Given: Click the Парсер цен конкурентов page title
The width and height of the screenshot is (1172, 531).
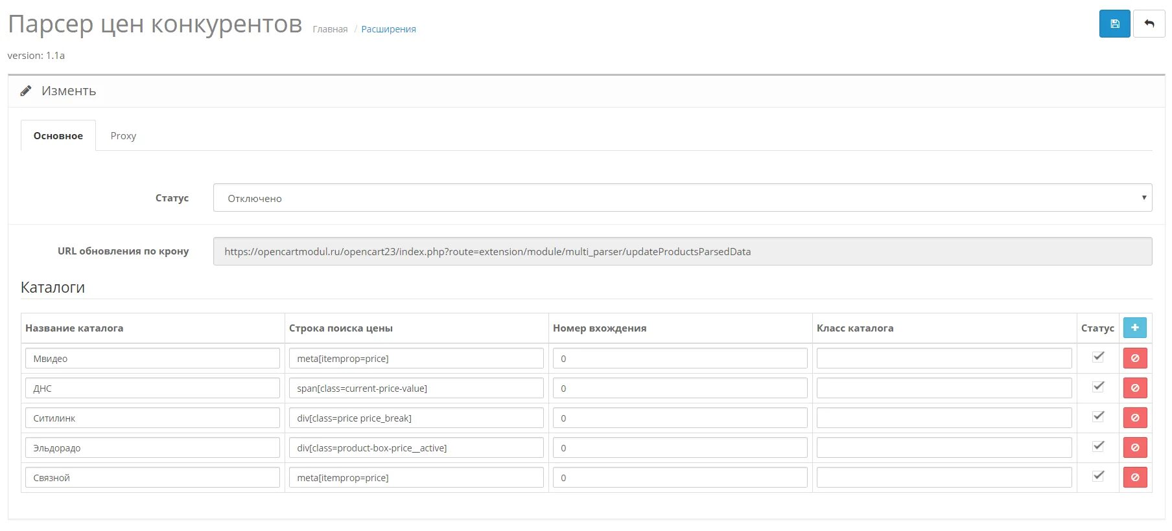Looking at the screenshot, I should tap(155, 25).
